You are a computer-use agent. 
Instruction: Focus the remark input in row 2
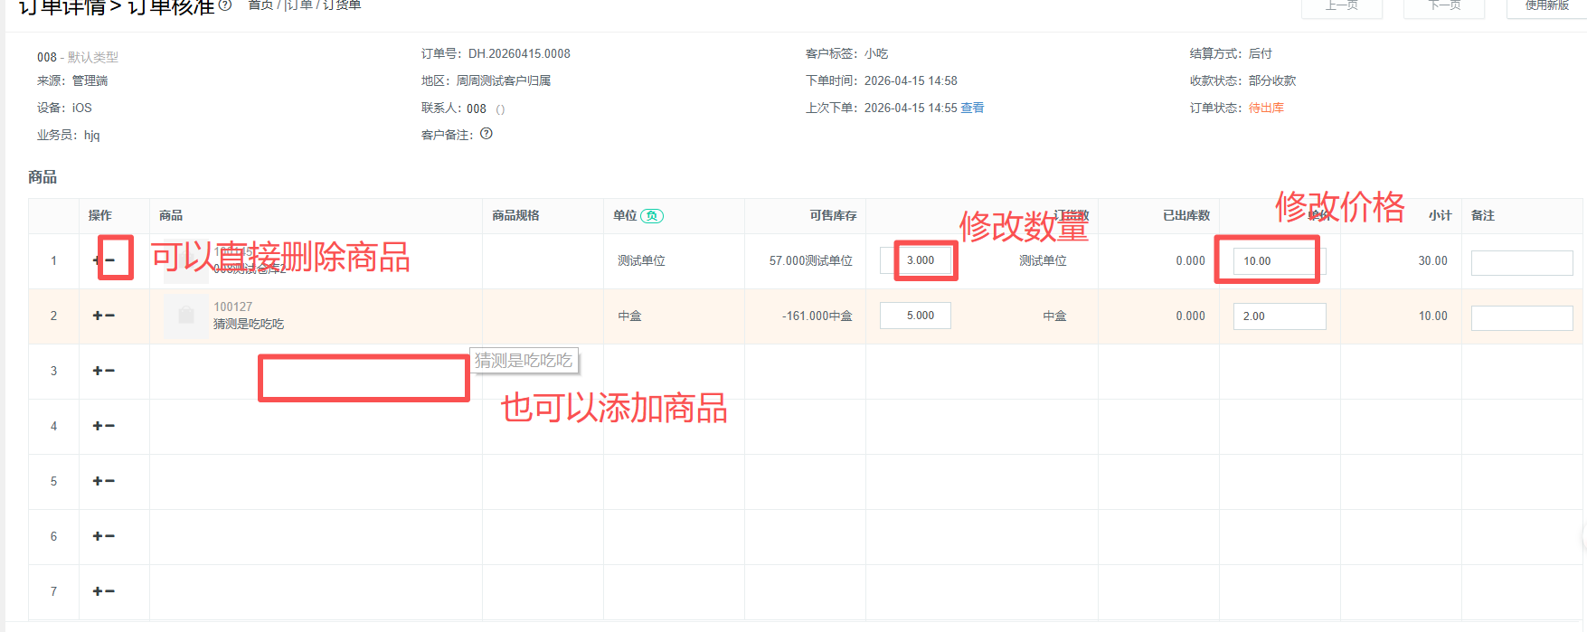tap(1522, 318)
